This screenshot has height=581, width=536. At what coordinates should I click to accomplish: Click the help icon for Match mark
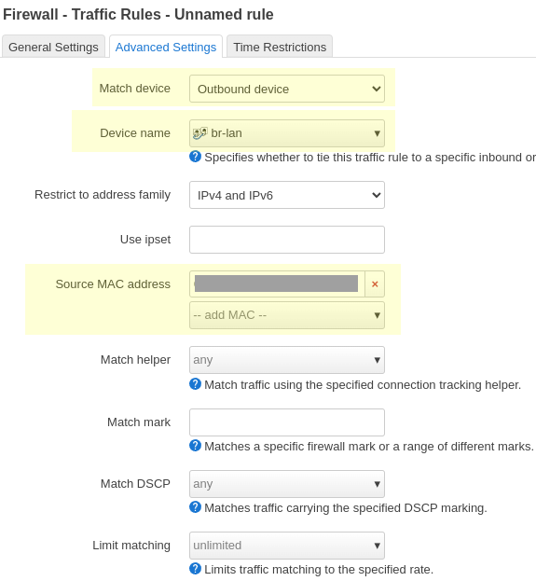195,446
